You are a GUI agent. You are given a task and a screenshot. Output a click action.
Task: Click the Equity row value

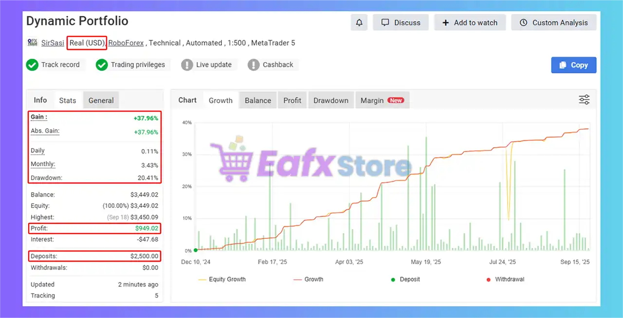pos(130,206)
